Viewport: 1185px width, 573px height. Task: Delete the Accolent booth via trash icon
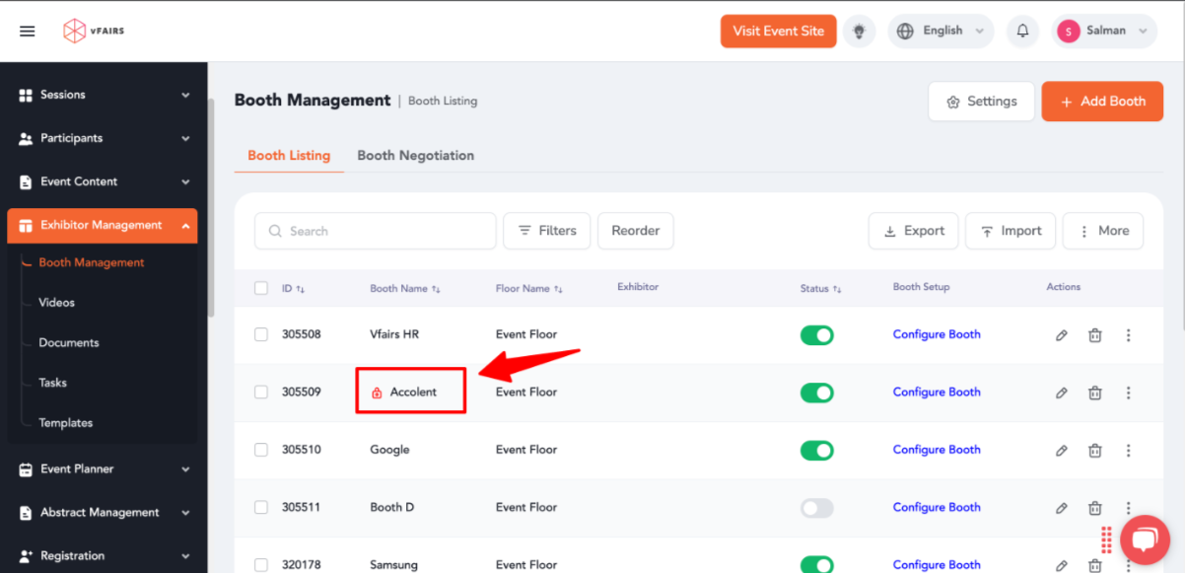pos(1094,393)
